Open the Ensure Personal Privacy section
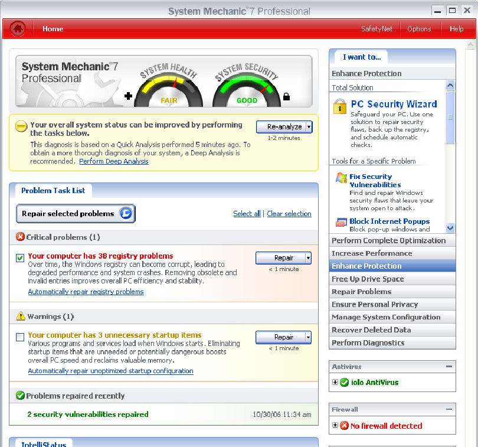 pyautogui.click(x=392, y=305)
